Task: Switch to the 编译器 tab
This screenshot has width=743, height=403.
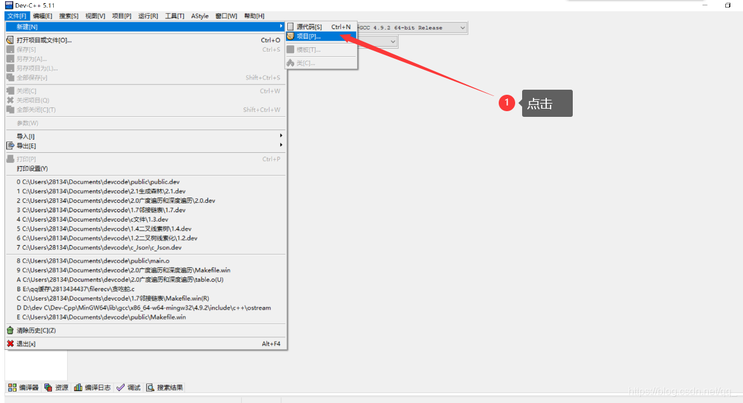Action: pos(23,388)
